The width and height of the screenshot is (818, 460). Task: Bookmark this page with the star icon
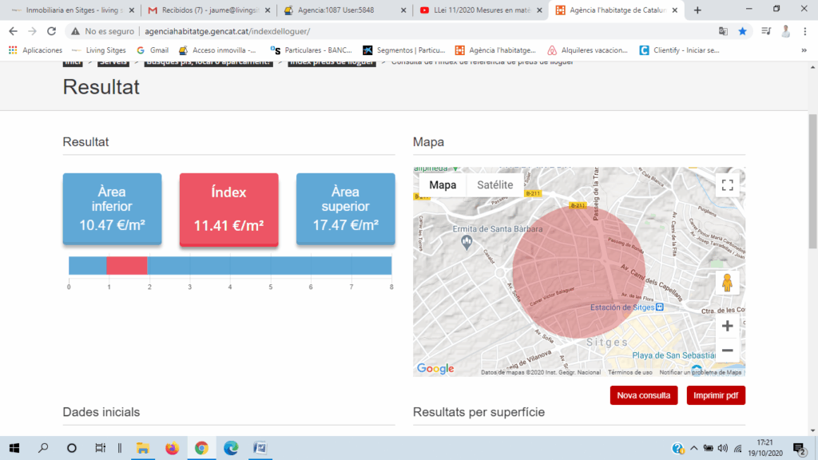[742, 31]
